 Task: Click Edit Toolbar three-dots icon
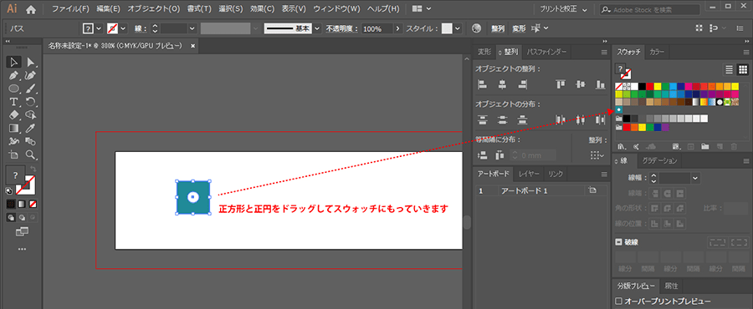click(22, 249)
